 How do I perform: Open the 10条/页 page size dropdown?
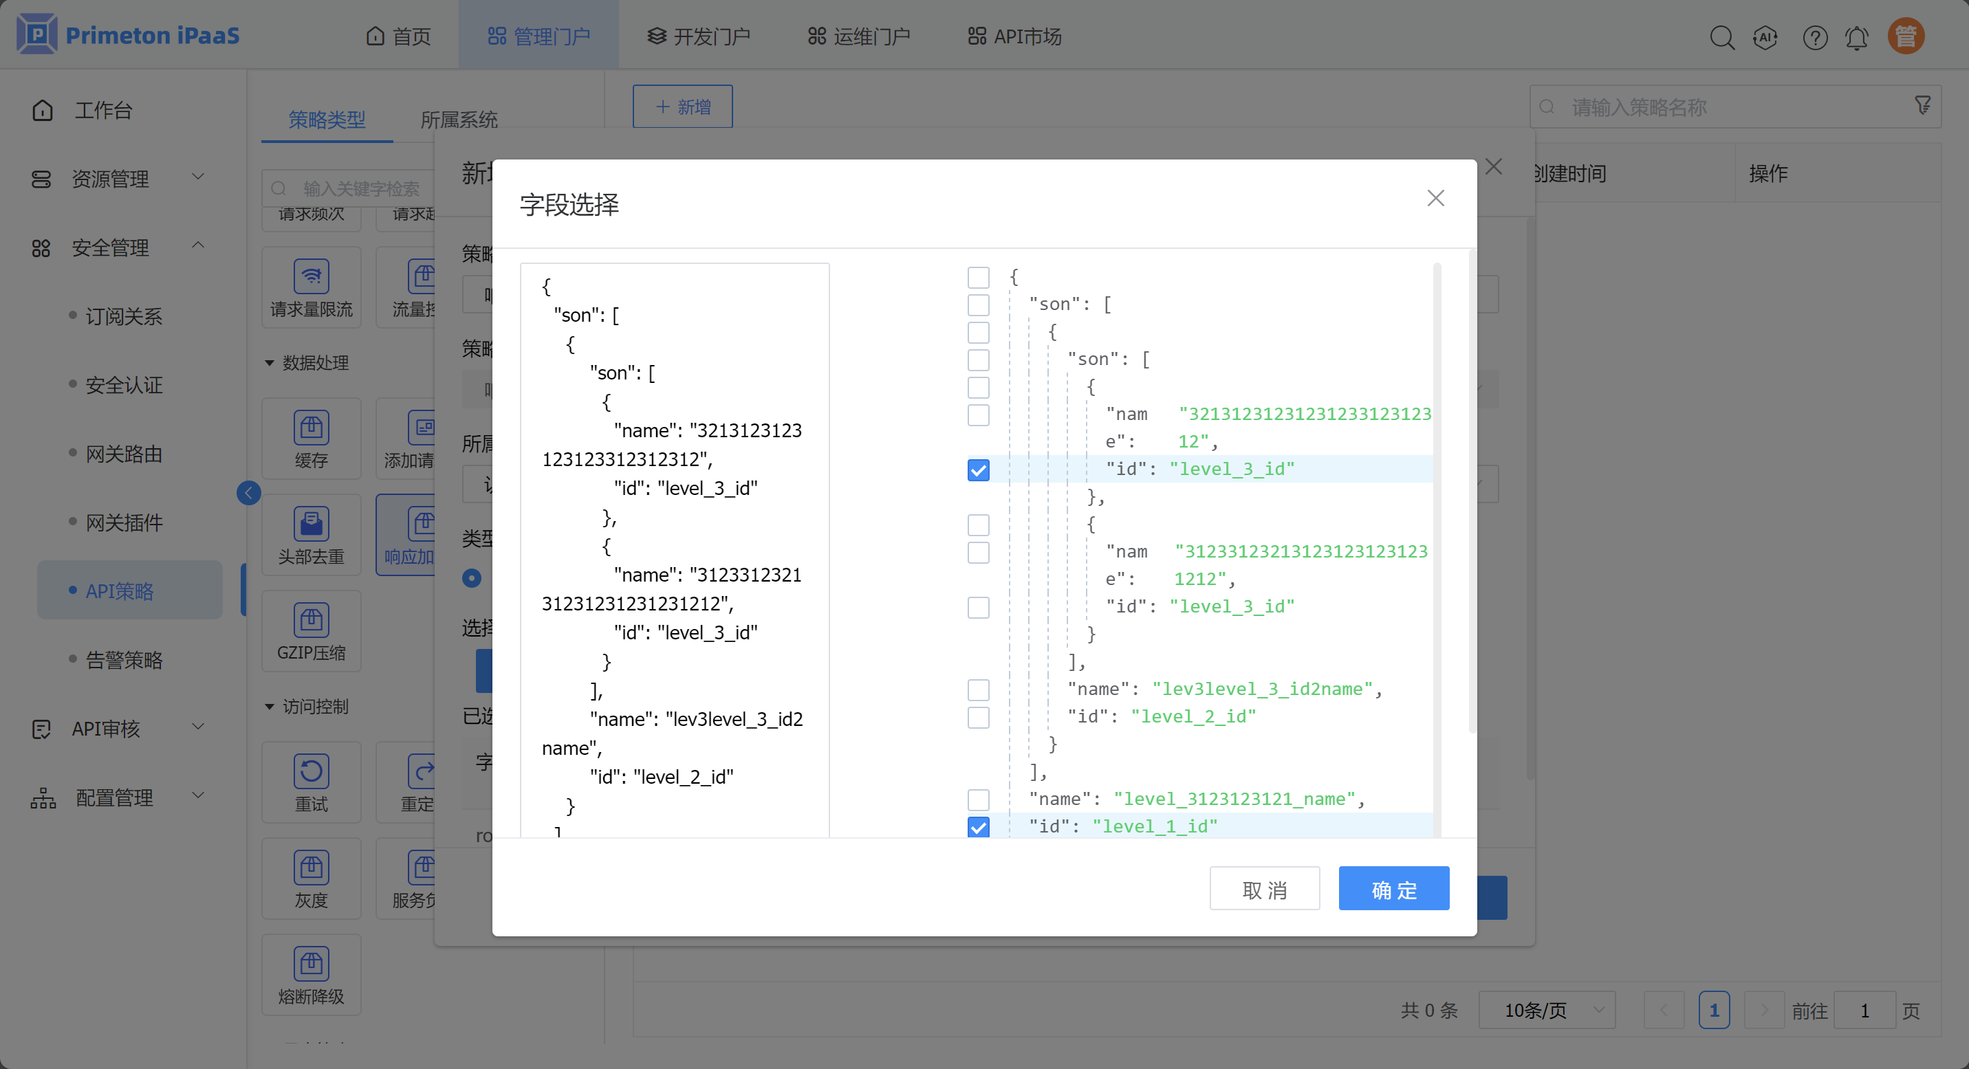point(1547,1010)
